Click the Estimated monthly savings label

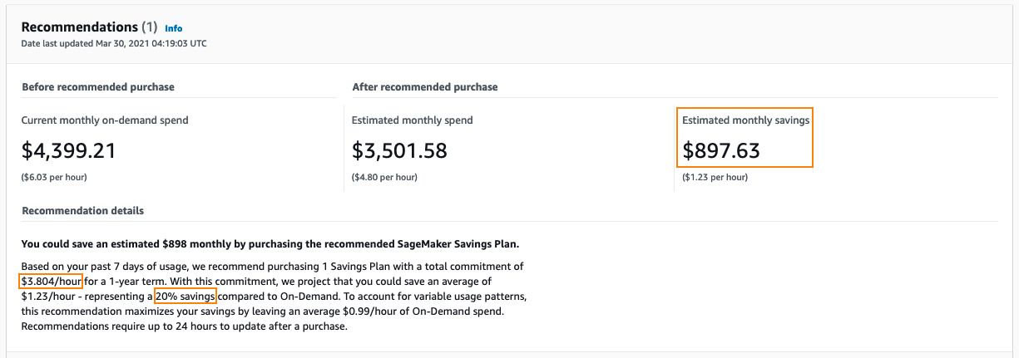tap(745, 120)
